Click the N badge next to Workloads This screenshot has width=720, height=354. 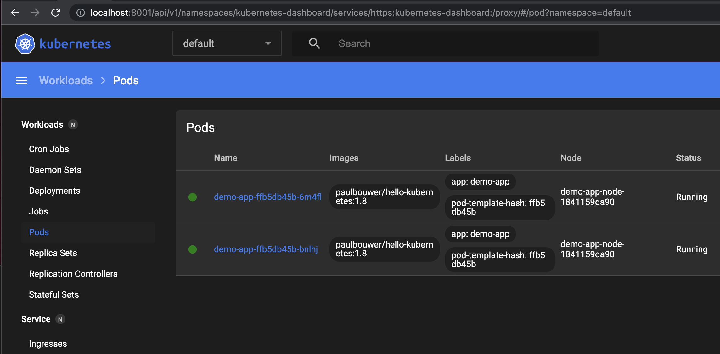click(73, 125)
